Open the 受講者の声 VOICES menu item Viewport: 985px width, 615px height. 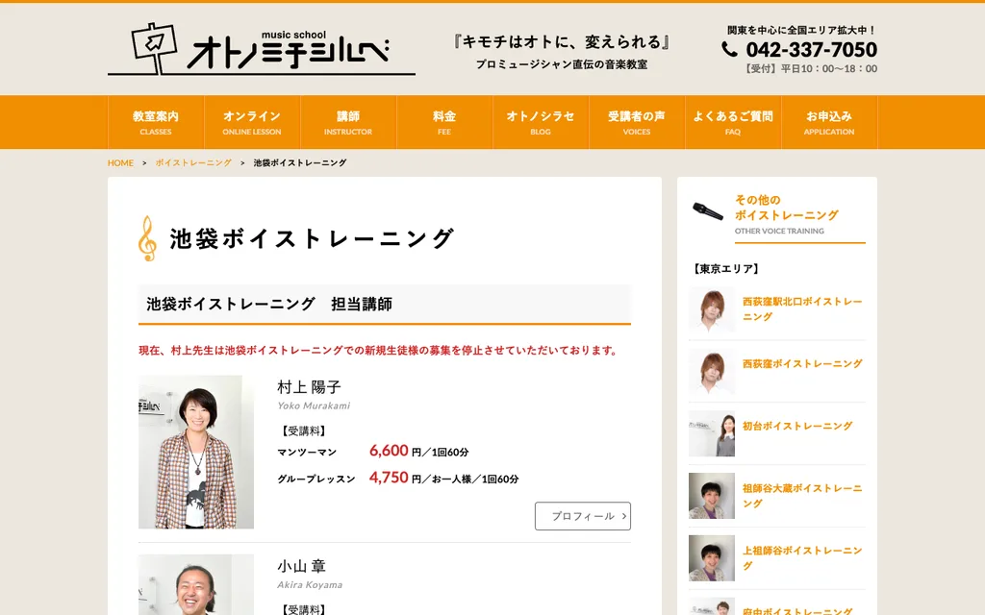pos(637,122)
